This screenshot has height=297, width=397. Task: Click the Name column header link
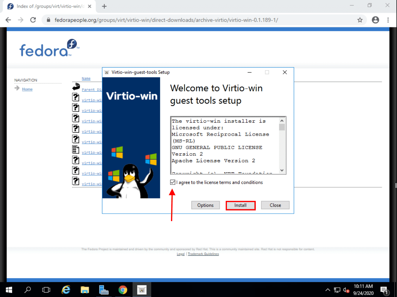(x=86, y=79)
